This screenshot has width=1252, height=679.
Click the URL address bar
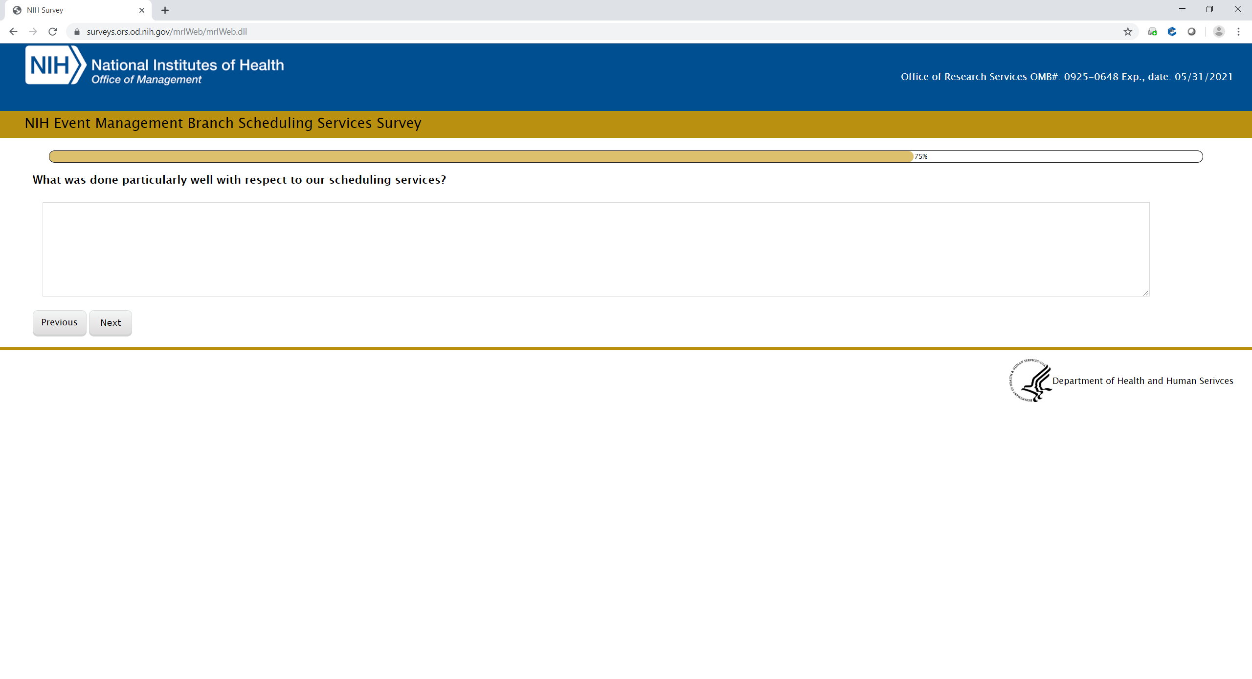point(587,32)
